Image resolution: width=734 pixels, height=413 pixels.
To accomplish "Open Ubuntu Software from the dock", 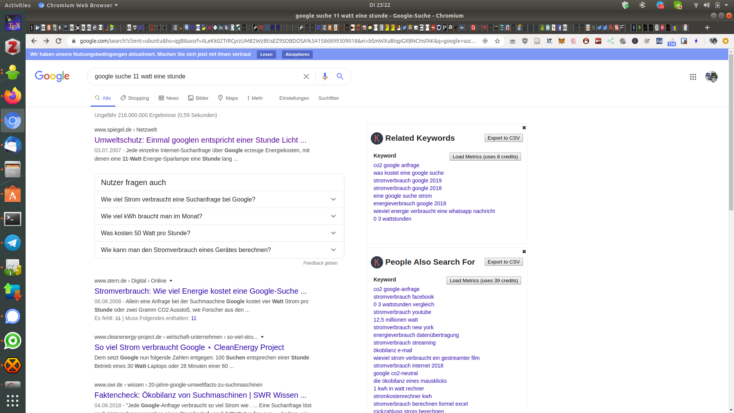I will [13, 194].
